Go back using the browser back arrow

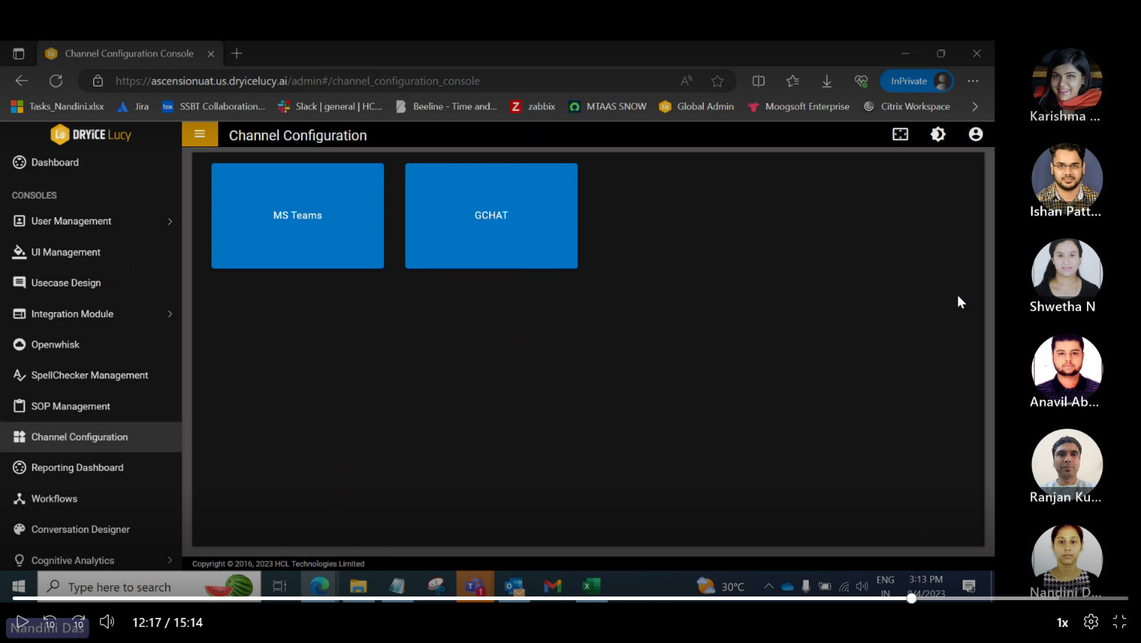21,81
